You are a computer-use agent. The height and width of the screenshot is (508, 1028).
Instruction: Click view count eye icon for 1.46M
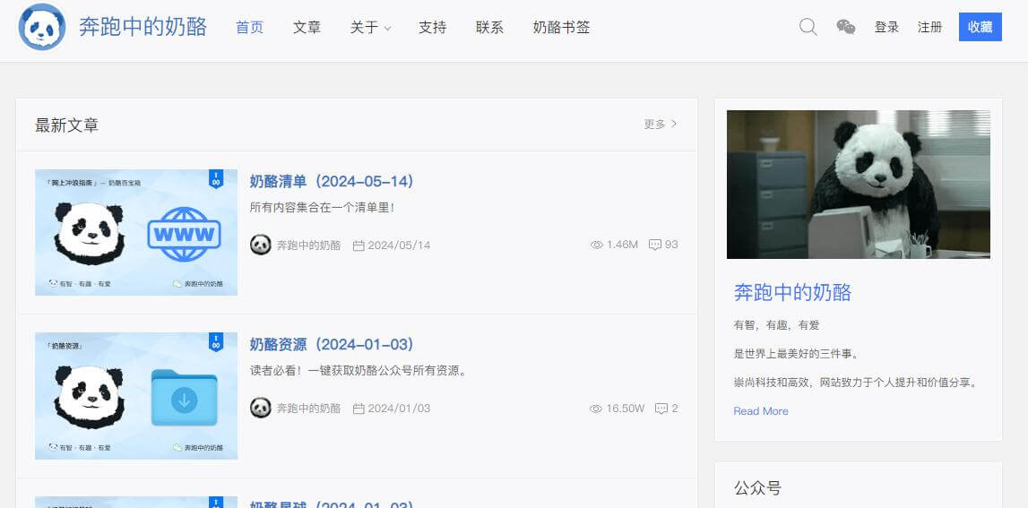click(x=597, y=245)
